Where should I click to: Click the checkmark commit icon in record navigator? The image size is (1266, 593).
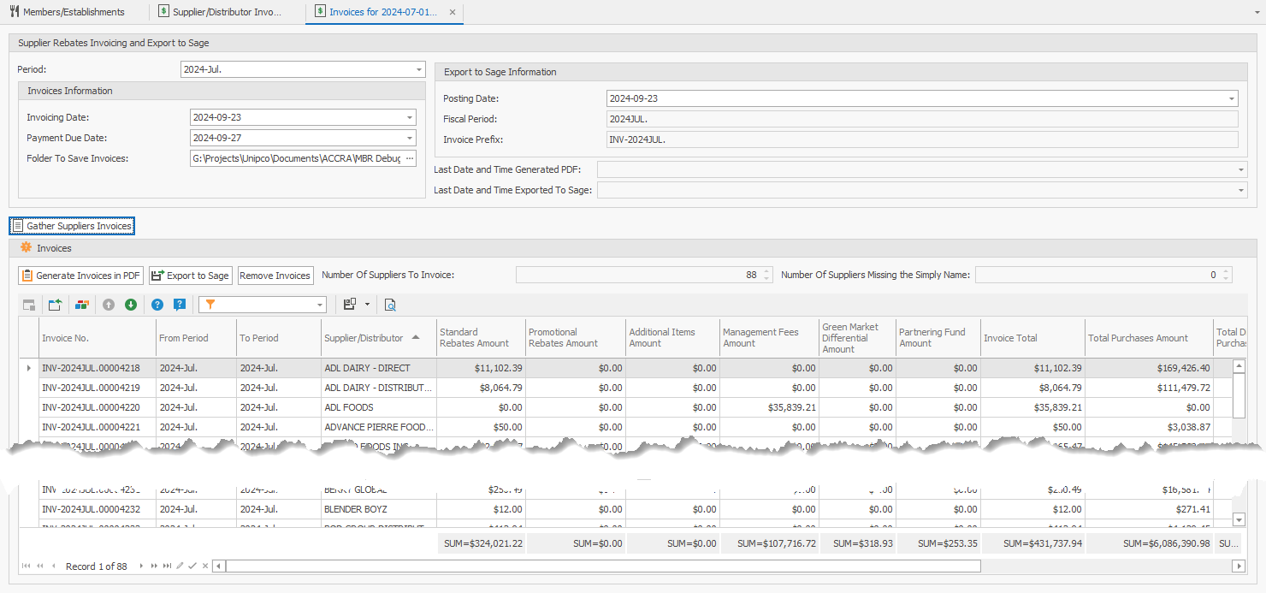pos(192,566)
